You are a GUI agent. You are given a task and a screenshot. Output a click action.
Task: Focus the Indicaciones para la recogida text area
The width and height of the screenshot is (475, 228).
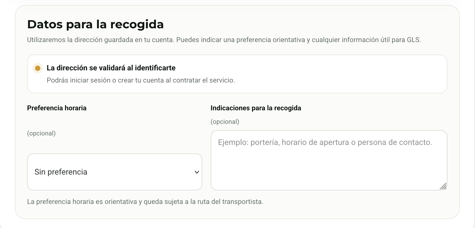pyautogui.click(x=329, y=160)
